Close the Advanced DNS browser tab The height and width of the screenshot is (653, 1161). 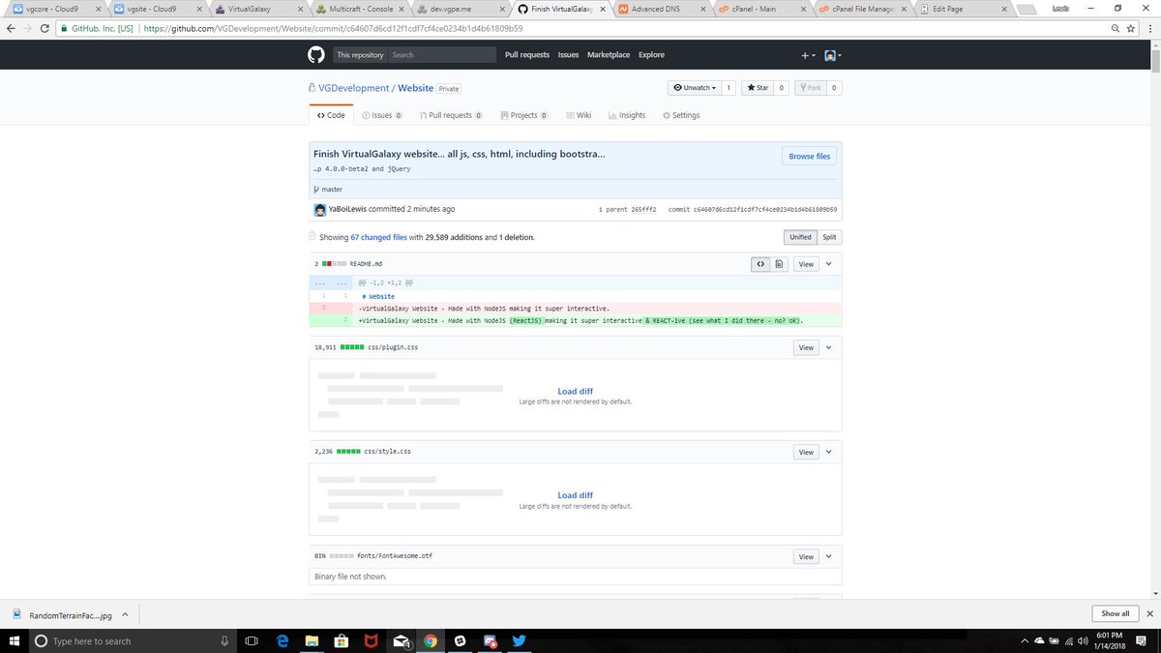pos(702,9)
